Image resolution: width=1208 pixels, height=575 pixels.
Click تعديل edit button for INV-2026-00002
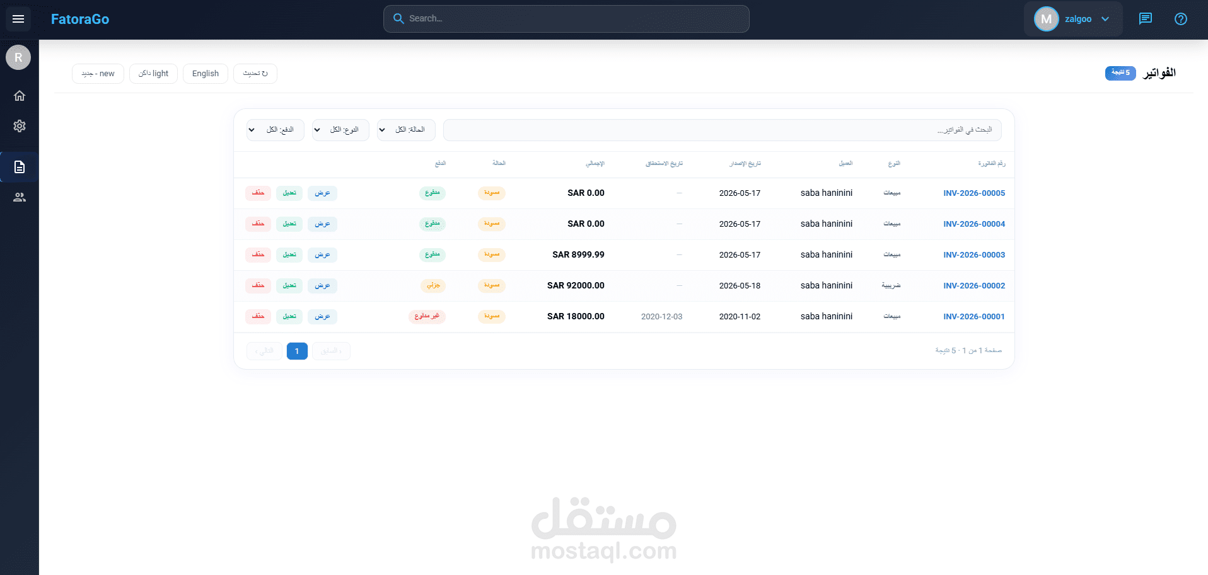coord(289,285)
